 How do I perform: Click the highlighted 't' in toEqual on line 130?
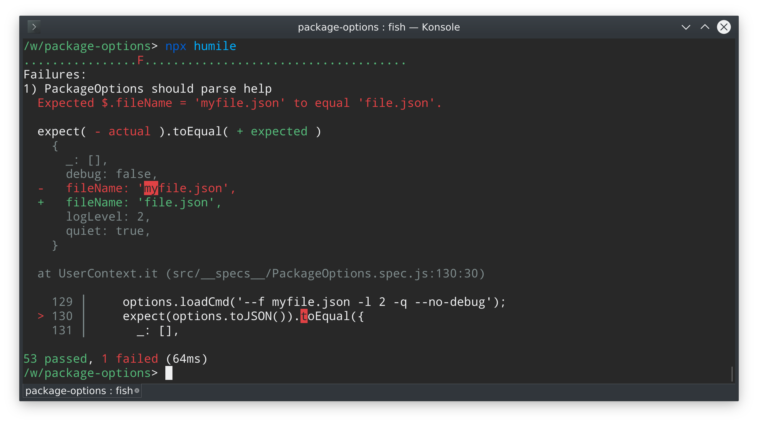[304, 316]
